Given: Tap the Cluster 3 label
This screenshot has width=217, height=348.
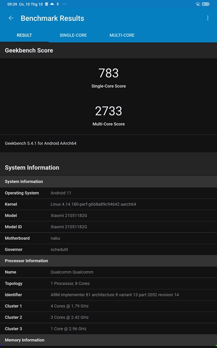Looking at the screenshot, I should [13, 329].
